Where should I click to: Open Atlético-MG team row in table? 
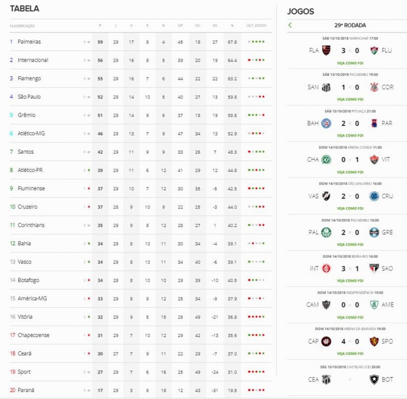pos(31,134)
